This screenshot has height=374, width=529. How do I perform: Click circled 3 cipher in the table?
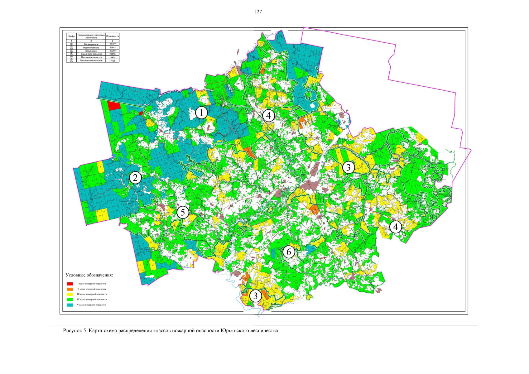tap(71, 51)
